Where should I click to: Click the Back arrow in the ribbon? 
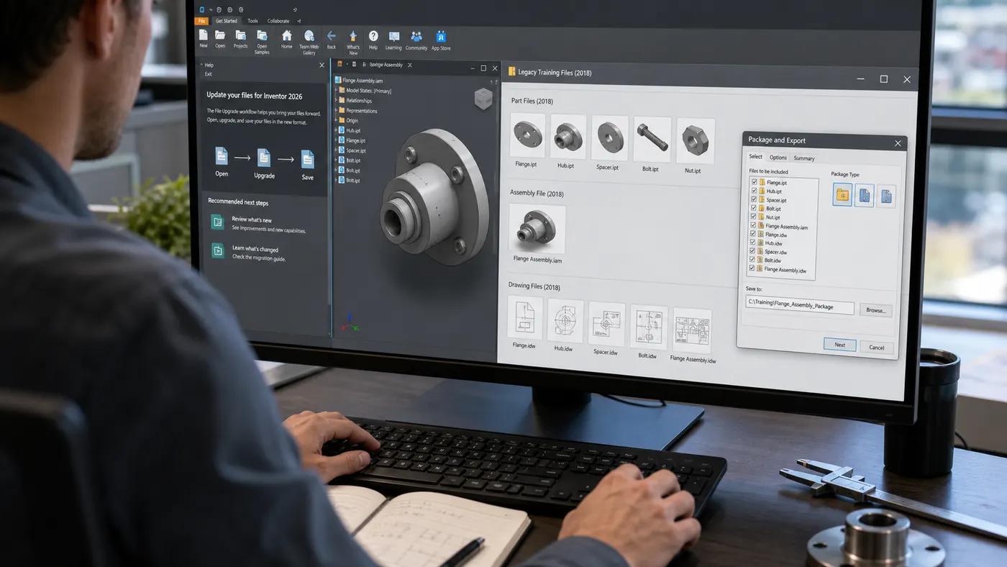coord(332,35)
